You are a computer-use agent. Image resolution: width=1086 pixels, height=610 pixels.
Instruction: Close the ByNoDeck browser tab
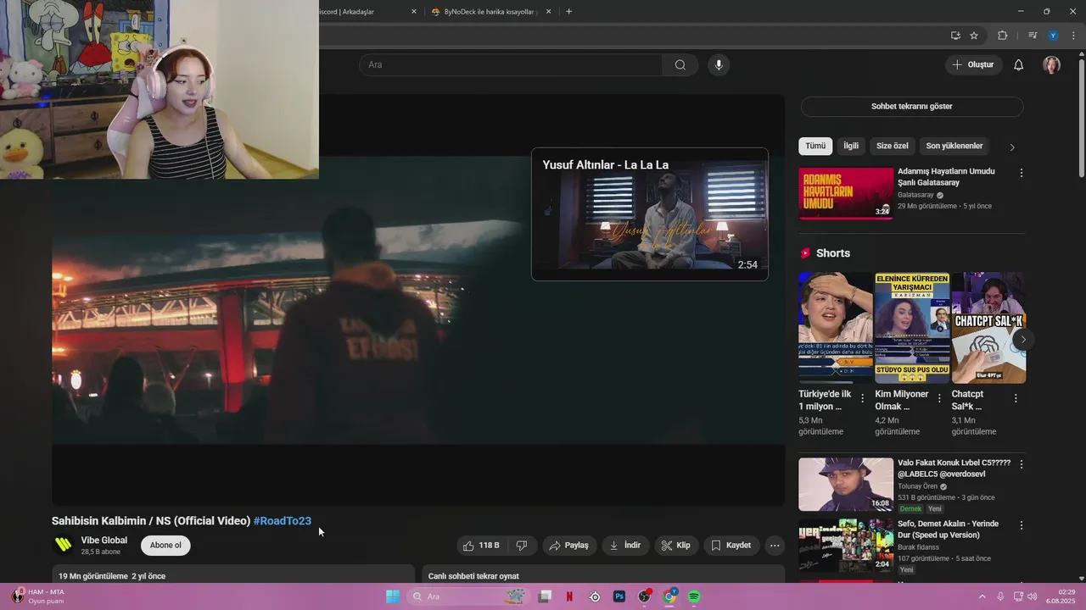[549, 12]
